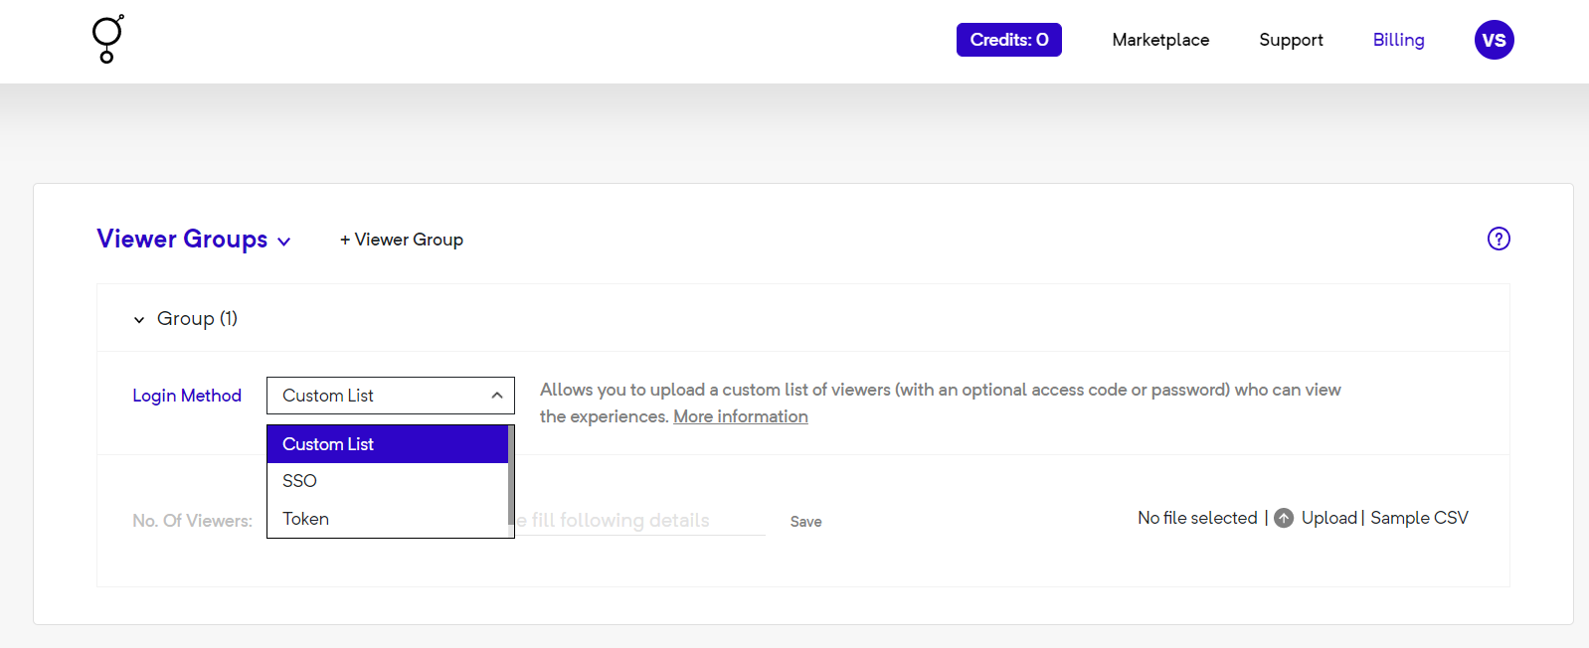Click the company logo icon
Viewport: 1589px width, 648px height.
click(x=107, y=40)
